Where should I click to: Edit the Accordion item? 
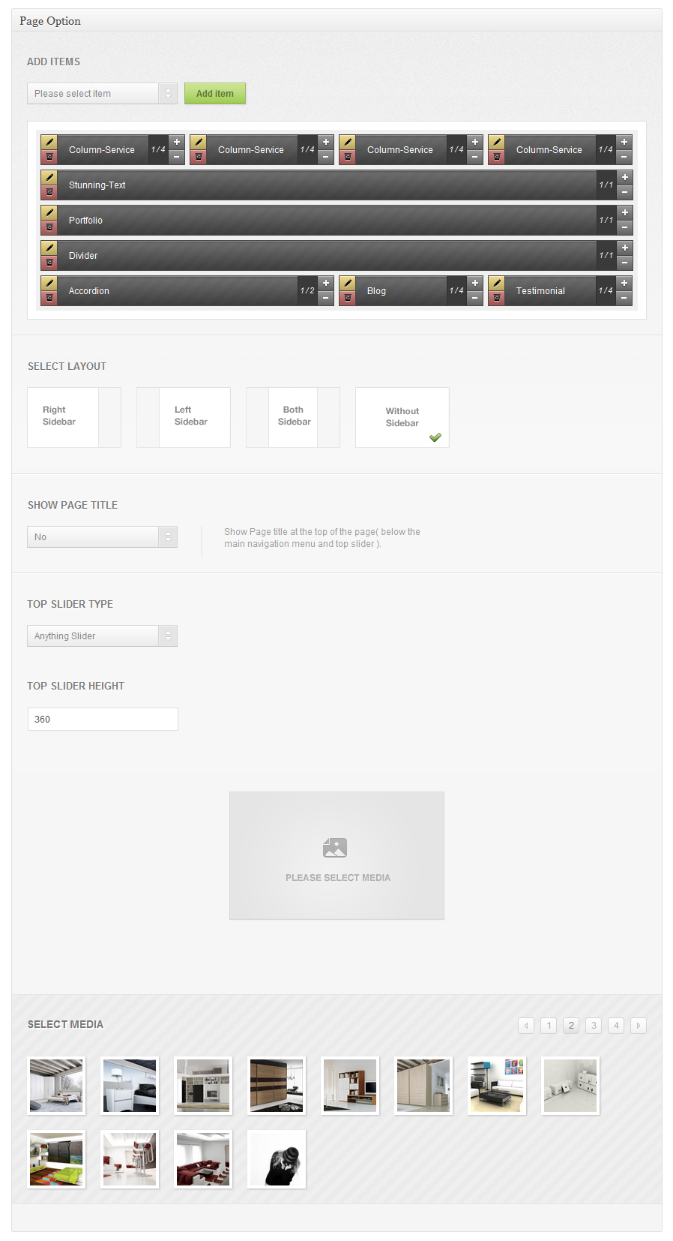(49, 283)
